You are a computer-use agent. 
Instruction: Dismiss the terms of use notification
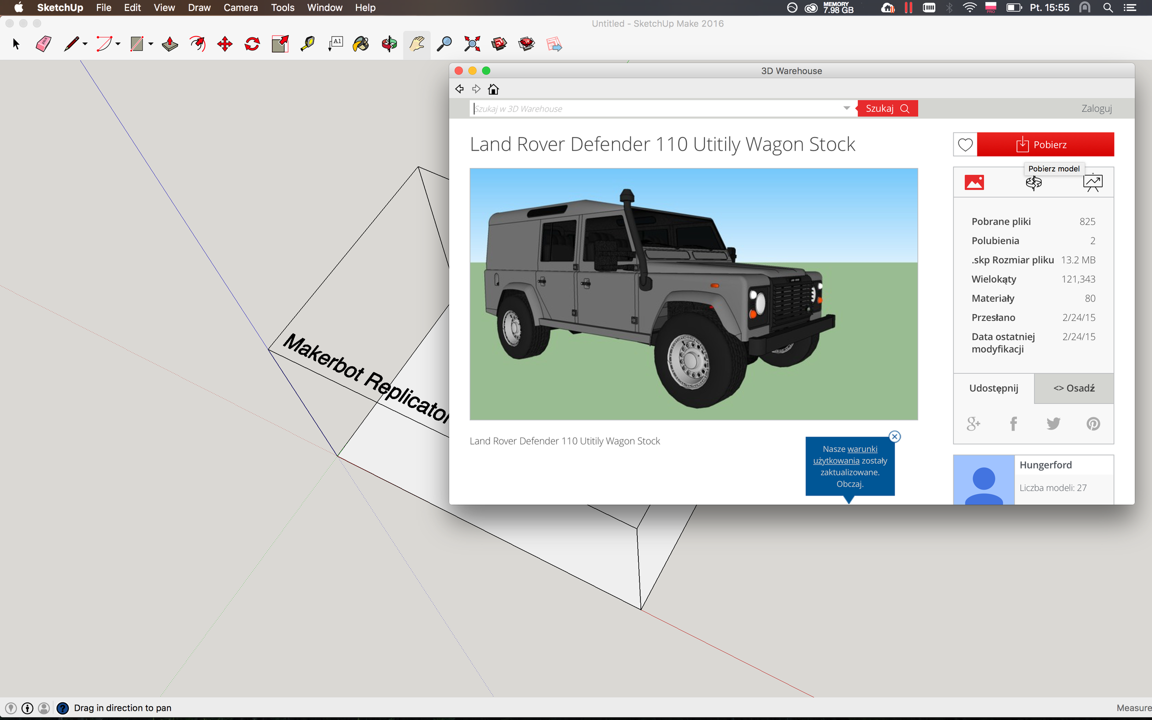tap(894, 436)
